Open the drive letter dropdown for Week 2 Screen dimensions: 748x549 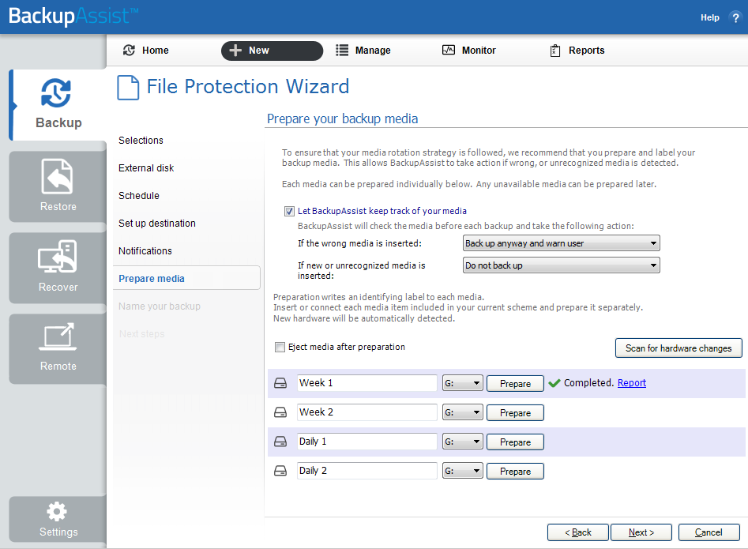coord(462,412)
